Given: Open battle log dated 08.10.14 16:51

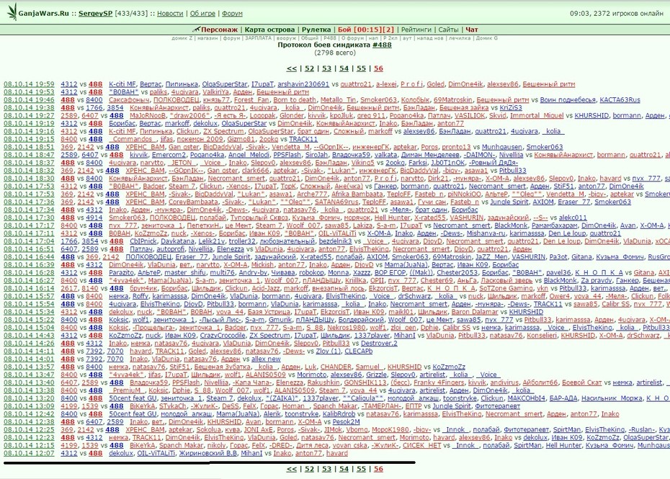Looking at the screenshot, I should coord(29,249).
